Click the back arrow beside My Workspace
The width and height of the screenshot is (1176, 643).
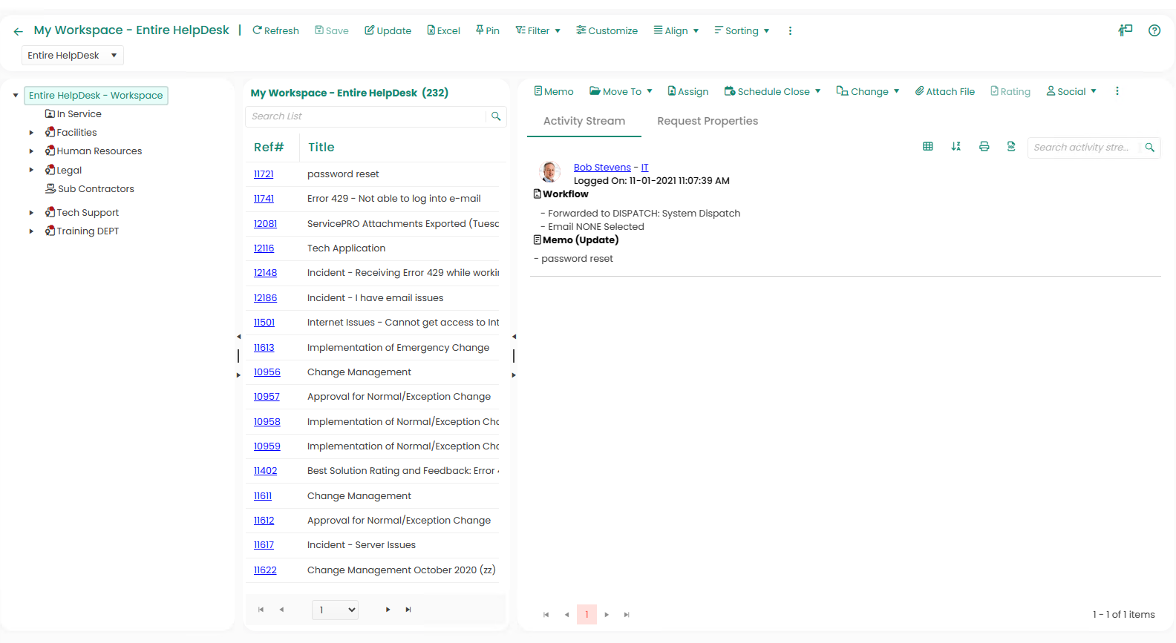[x=19, y=31]
